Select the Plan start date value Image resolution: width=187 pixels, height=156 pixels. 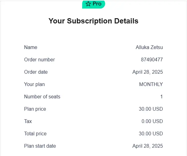pyautogui.click(x=148, y=146)
